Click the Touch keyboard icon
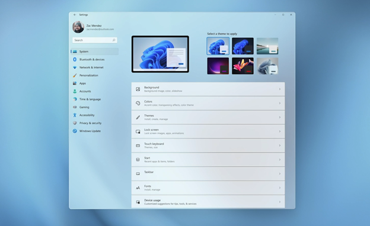 138,146
